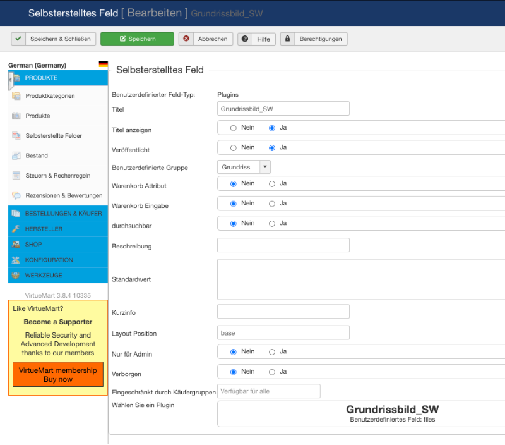This screenshot has width=505, height=445.
Task: Choose Ja for Nur für Admin
Action: pyautogui.click(x=272, y=352)
